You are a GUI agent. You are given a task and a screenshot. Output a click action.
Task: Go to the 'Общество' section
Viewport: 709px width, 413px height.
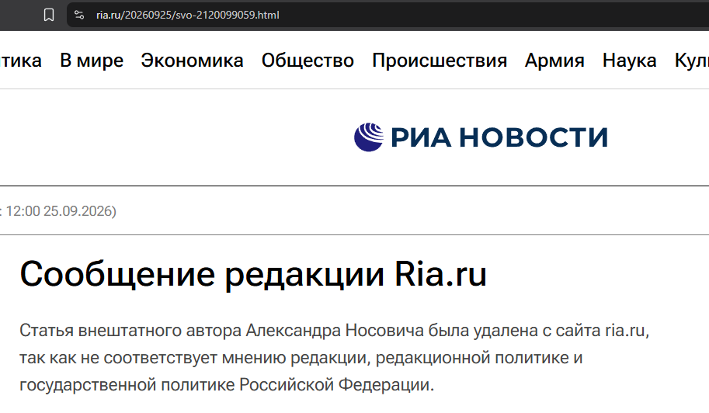coord(308,60)
